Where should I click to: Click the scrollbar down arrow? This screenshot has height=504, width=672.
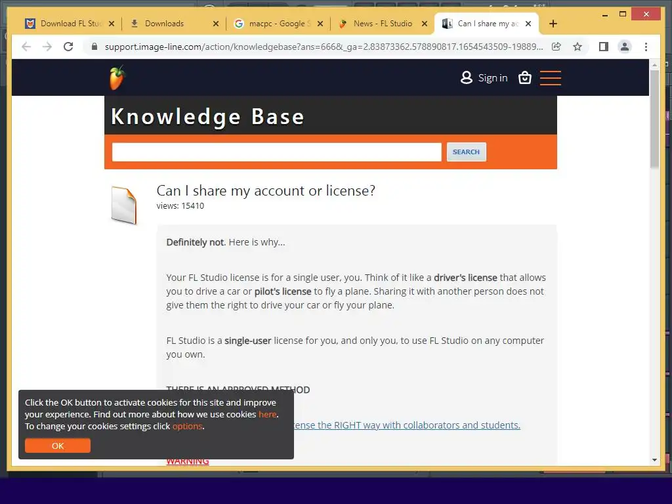tap(654, 460)
